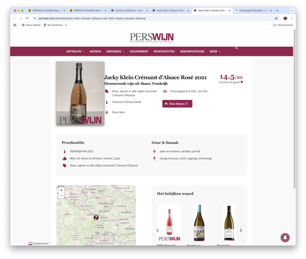The image size is (306, 259).
Task: Open the apps grid icon in bookmarks bar
Action: click(15, 25)
